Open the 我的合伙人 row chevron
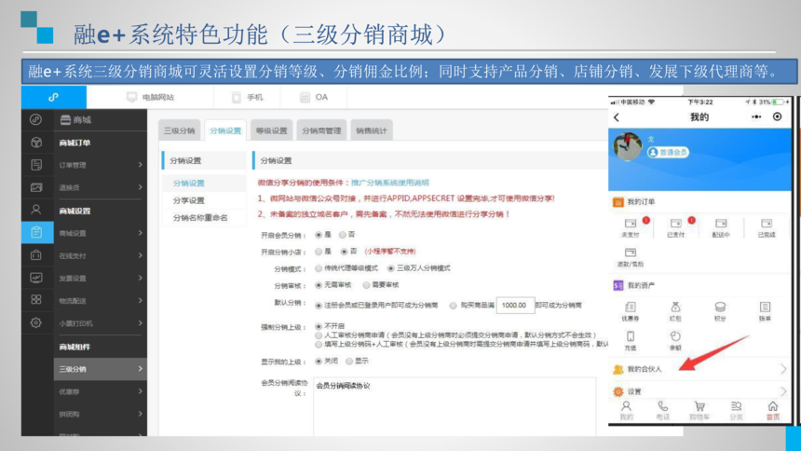This screenshot has width=801, height=451. (x=781, y=369)
